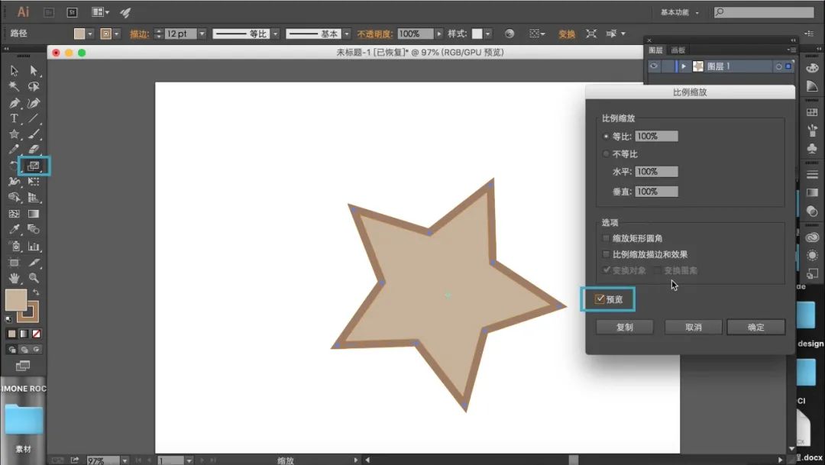Click the 等比 percentage input field
825x465 pixels.
pyautogui.click(x=656, y=136)
